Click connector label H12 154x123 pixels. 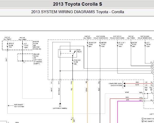point(141,98)
